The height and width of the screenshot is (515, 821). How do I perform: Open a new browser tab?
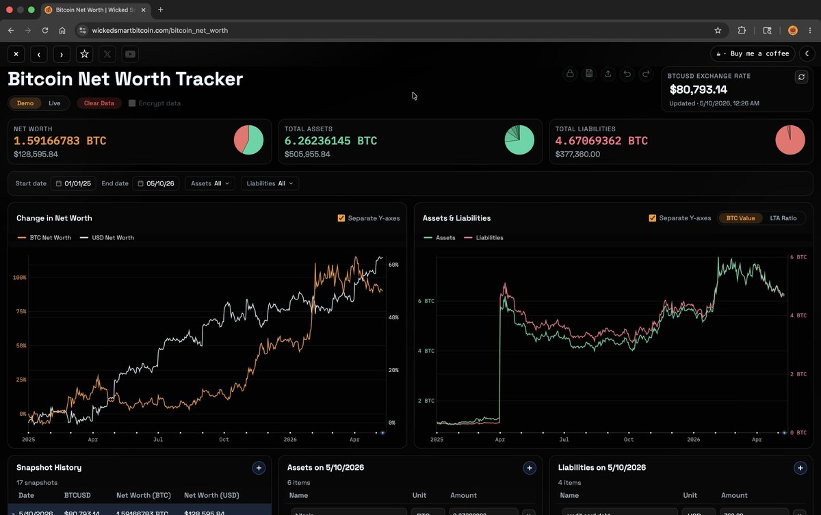click(x=161, y=10)
